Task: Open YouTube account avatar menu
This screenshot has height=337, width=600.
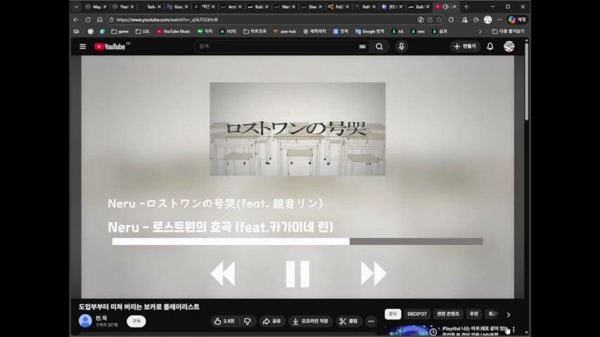Action: (x=509, y=46)
